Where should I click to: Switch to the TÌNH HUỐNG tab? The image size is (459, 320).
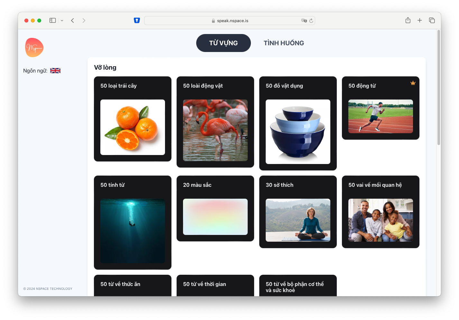click(x=284, y=43)
